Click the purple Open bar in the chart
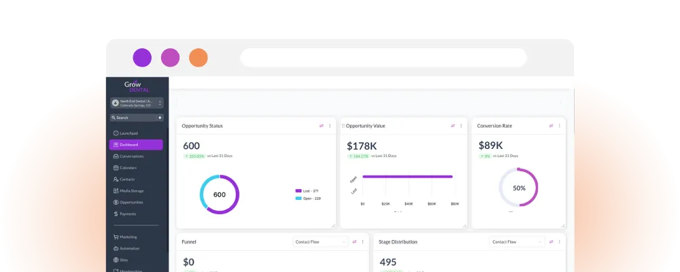 (407, 177)
